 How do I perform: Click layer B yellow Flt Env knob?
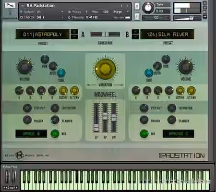pos(191,91)
